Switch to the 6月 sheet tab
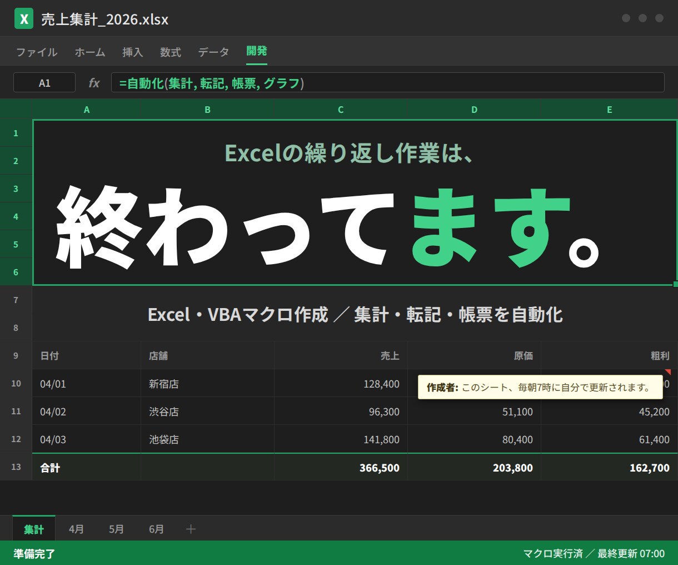This screenshot has width=678, height=565. click(156, 529)
